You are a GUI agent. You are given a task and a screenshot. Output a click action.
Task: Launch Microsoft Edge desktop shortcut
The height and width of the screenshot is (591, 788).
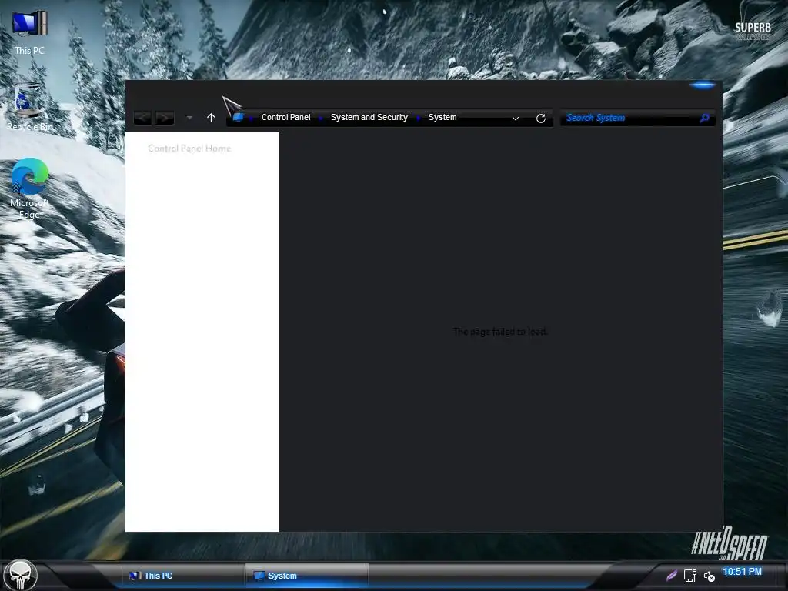click(29, 189)
